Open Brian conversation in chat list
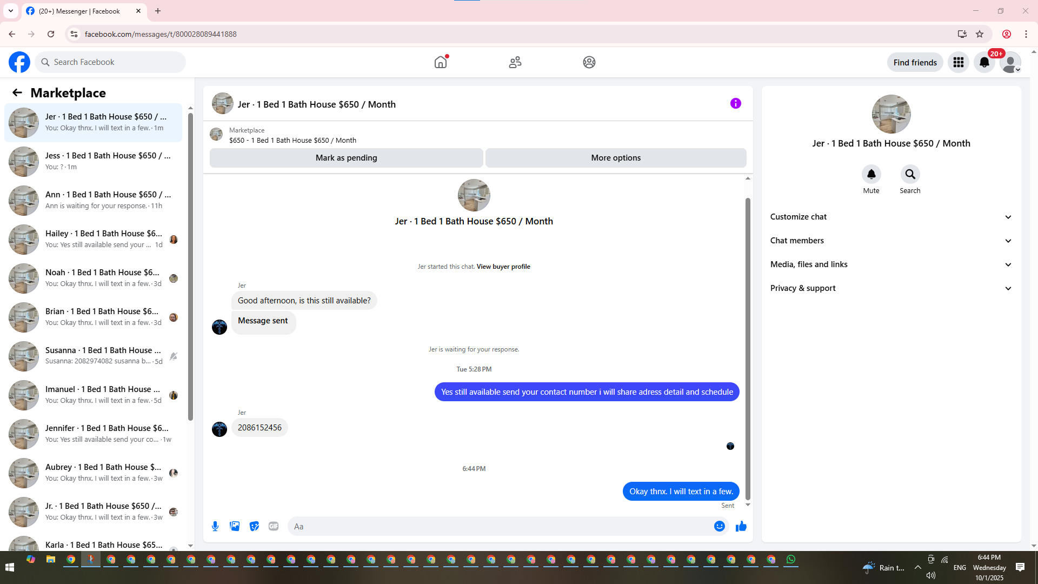The height and width of the screenshot is (584, 1038). tap(93, 317)
